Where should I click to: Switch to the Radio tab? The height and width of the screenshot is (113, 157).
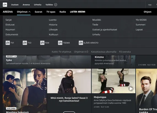[x=63, y=12]
